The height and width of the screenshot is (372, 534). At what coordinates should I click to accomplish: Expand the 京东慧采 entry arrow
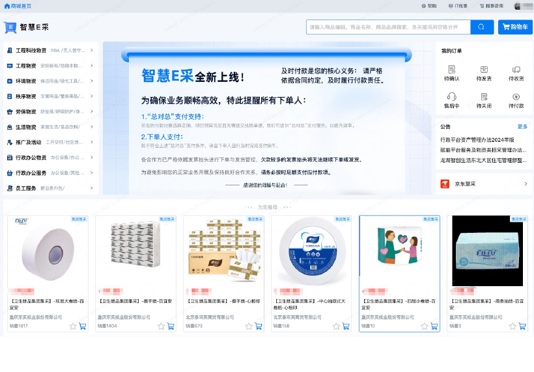525,184
